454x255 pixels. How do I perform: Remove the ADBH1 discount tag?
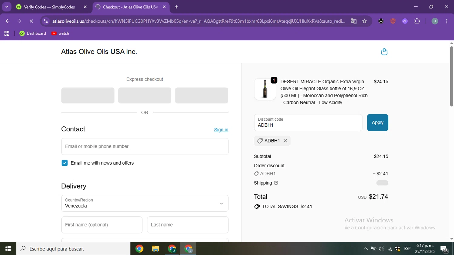285,141
